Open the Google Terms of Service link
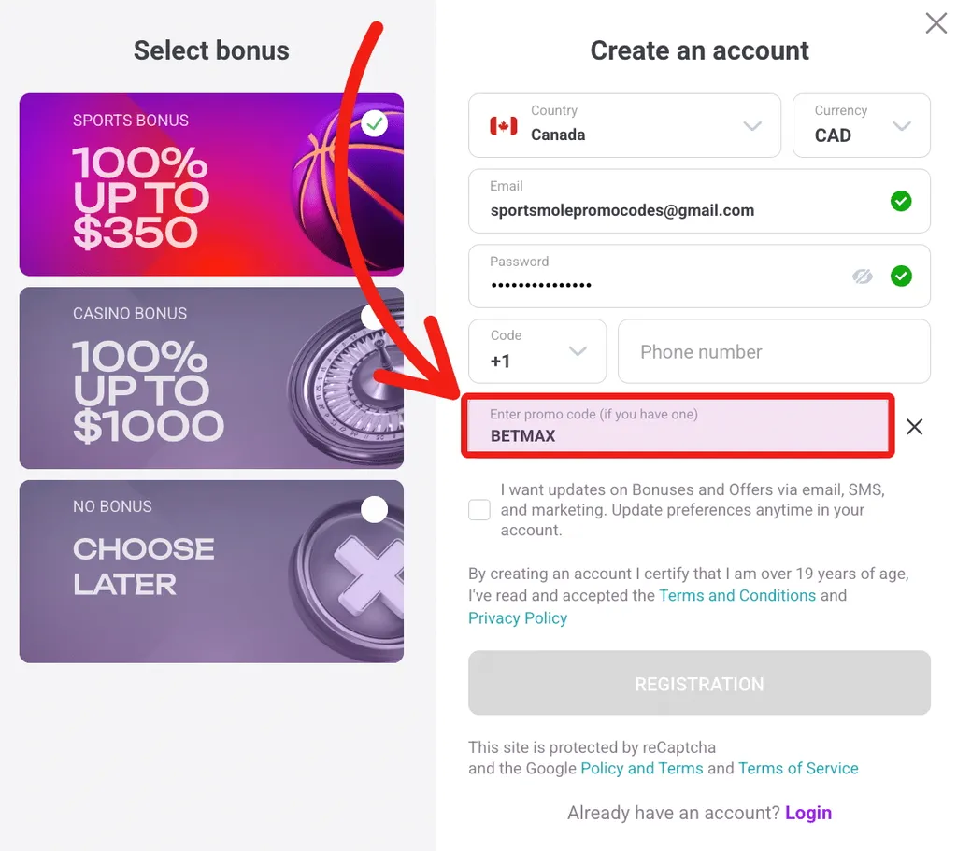Image resolution: width=957 pixels, height=851 pixels. [x=798, y=768]
